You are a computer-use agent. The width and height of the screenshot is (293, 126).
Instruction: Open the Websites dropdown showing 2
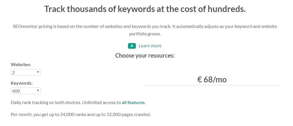25,72
